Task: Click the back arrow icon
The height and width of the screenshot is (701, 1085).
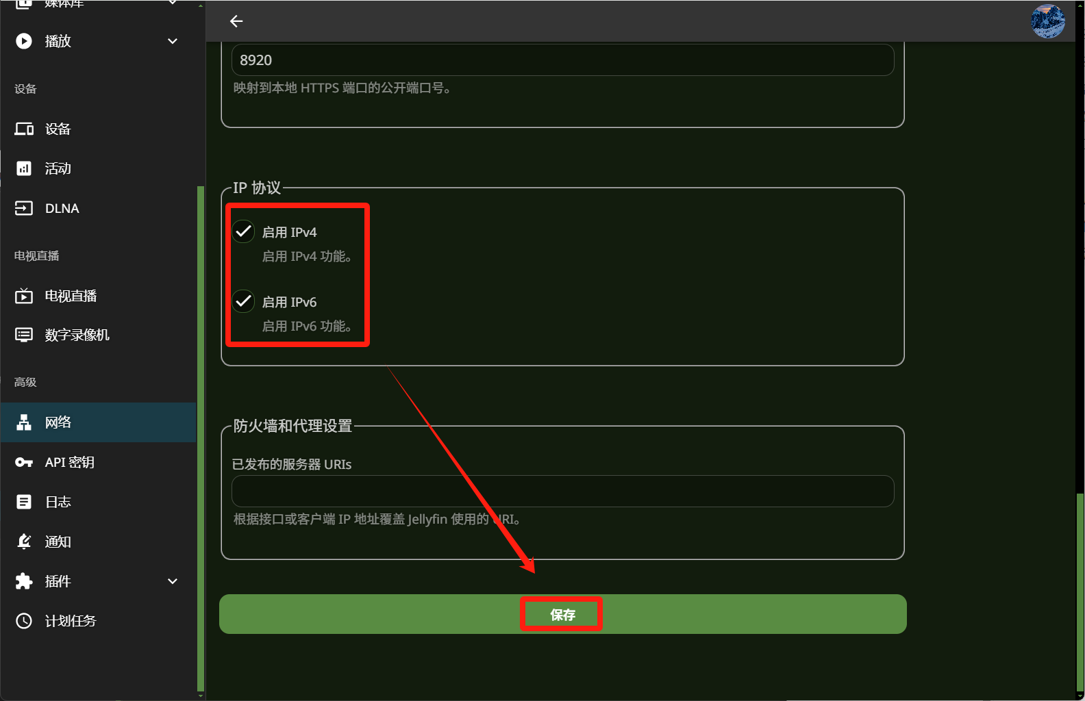Action: pos(236,21)
